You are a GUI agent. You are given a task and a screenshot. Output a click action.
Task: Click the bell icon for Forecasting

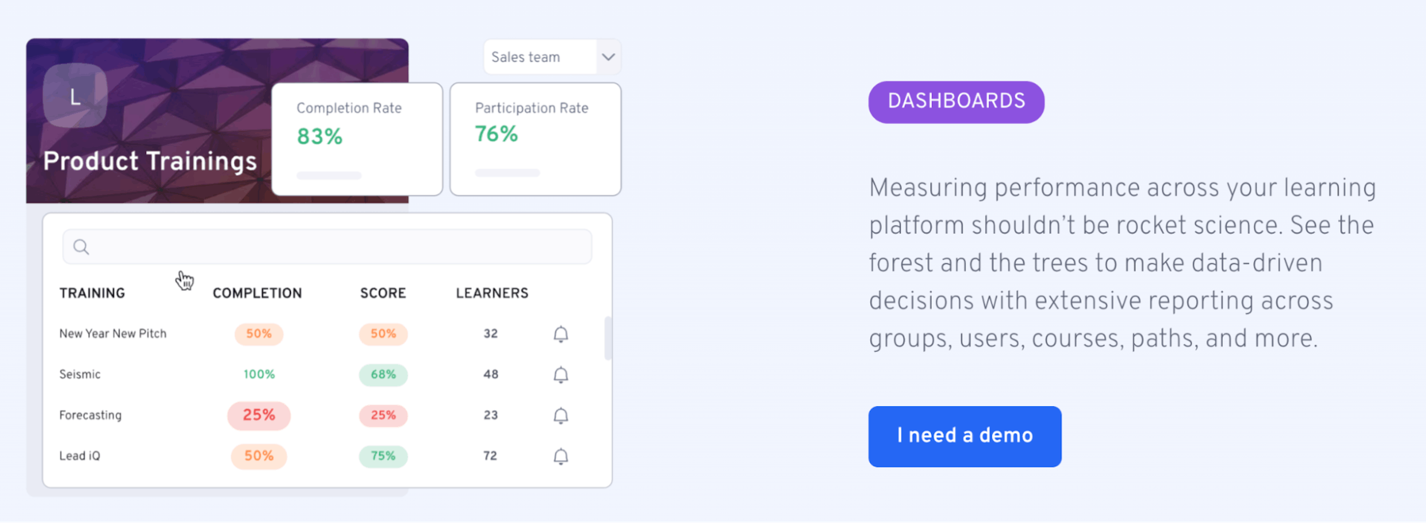pyautogui.click(x=561, y=416)
